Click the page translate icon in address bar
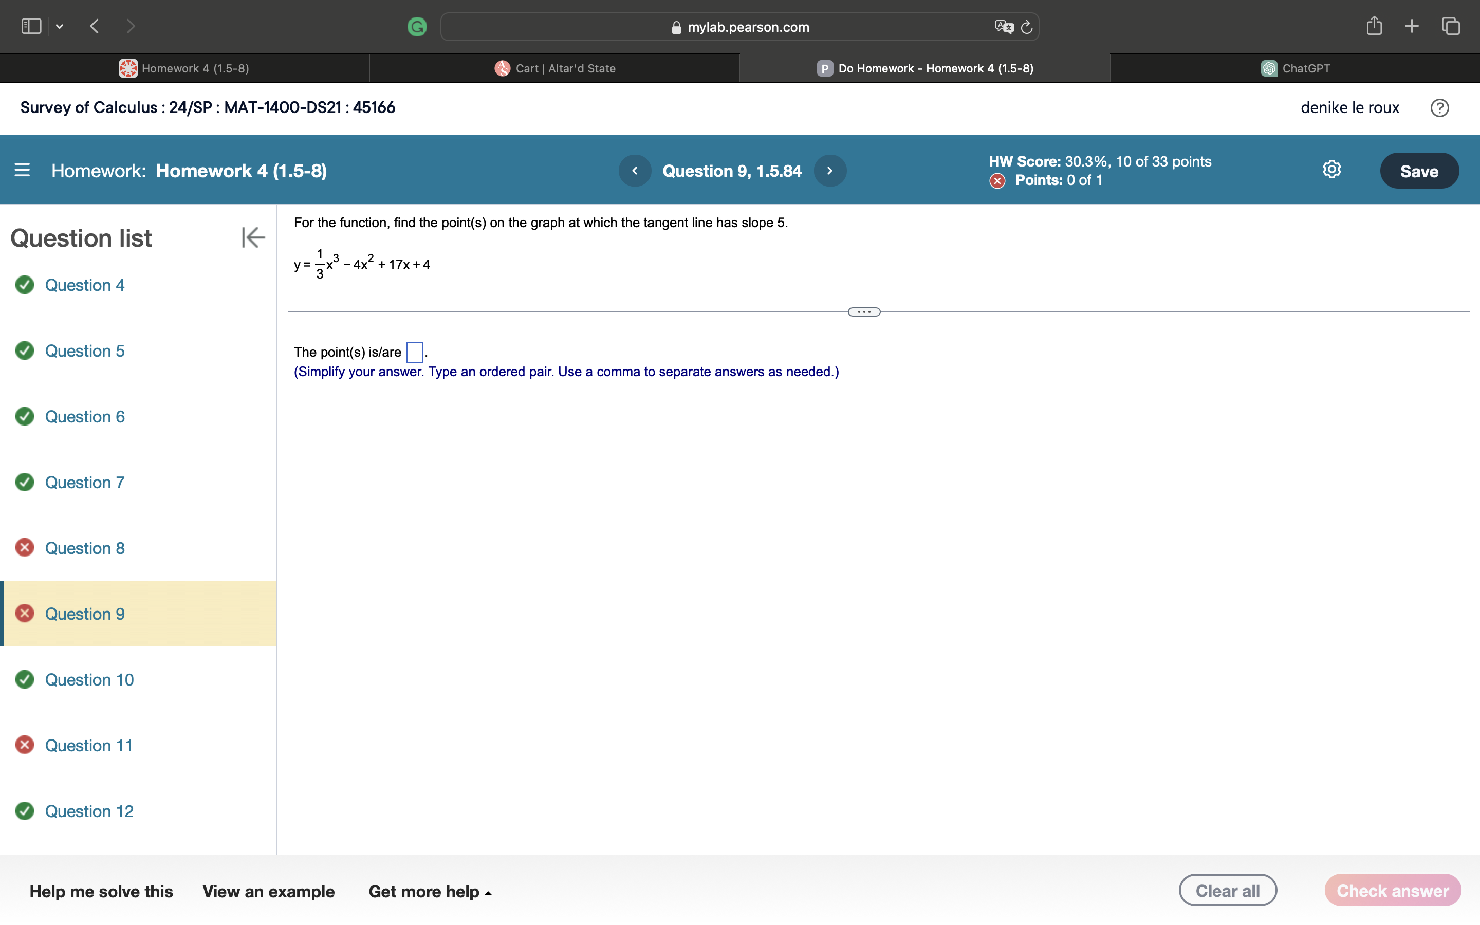 [1003, 27]
